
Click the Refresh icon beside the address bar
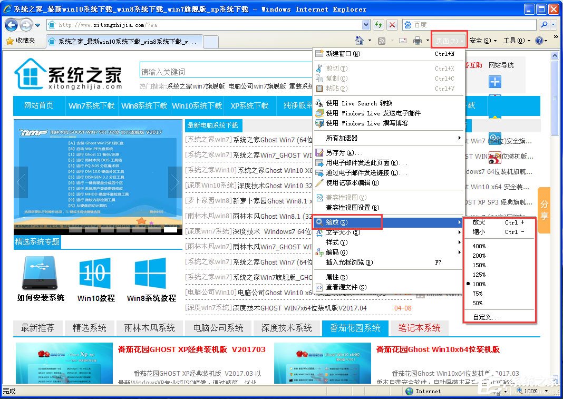379,24
